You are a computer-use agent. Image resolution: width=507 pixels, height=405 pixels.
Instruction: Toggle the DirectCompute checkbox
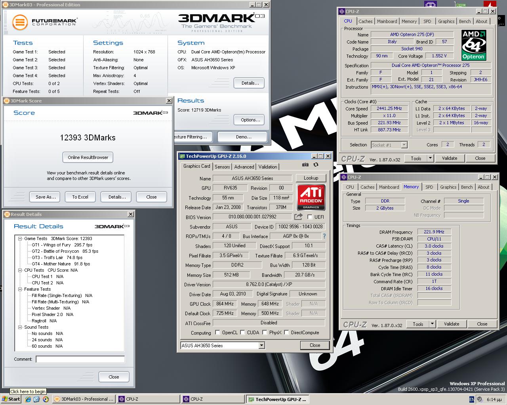286,333
